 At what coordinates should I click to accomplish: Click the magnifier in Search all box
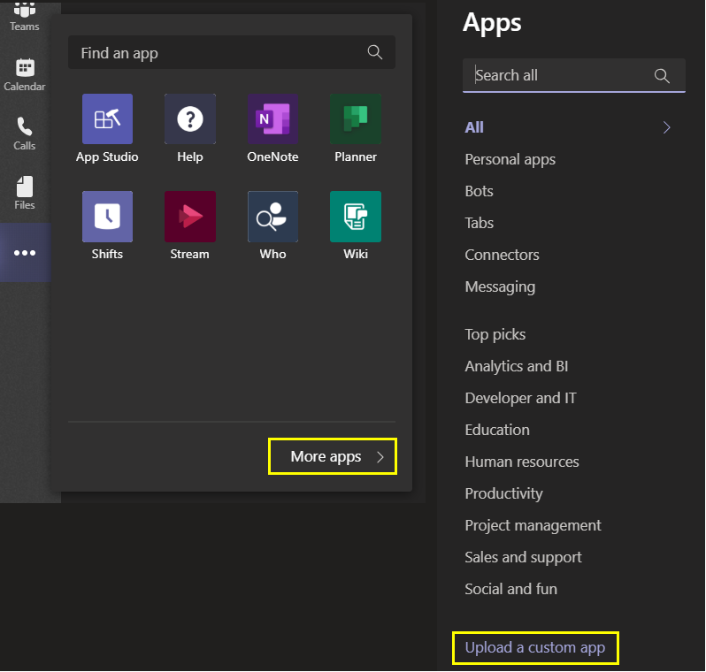662,76
